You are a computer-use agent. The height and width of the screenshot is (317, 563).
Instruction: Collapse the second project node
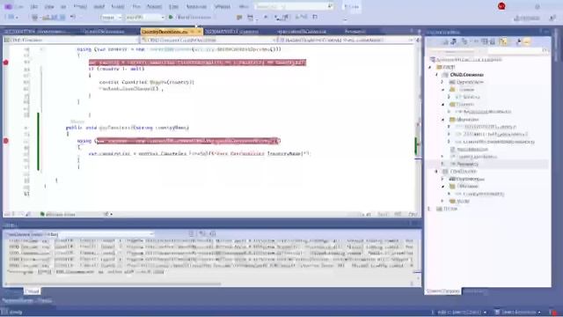pyautogui.click(x=436, y=172)
